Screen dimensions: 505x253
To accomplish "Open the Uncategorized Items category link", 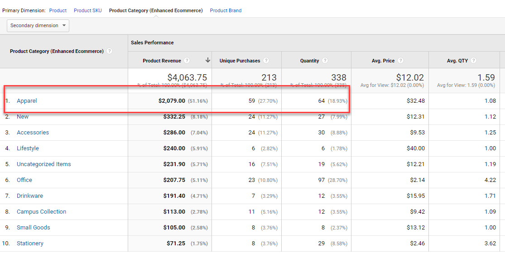I will click(43, 164).
